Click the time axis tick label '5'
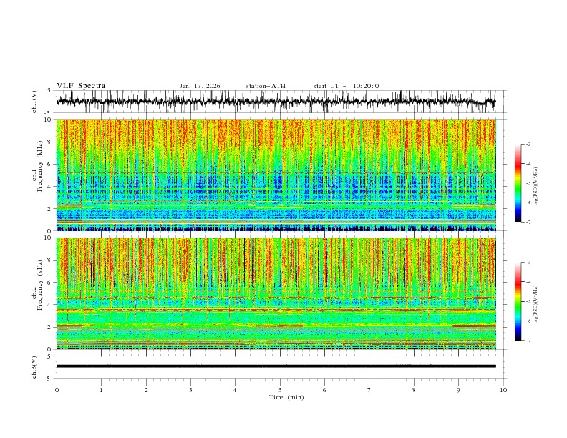 coord(280,390)
